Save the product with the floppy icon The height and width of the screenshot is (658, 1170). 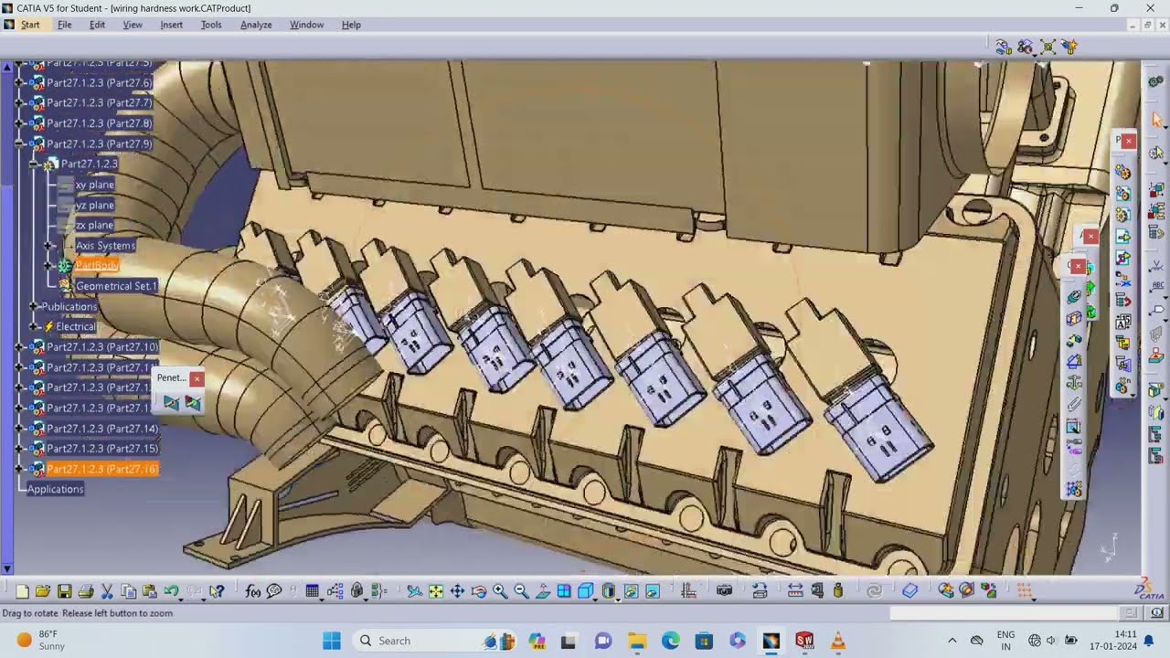pyautogui.click(x=64, y=591)
